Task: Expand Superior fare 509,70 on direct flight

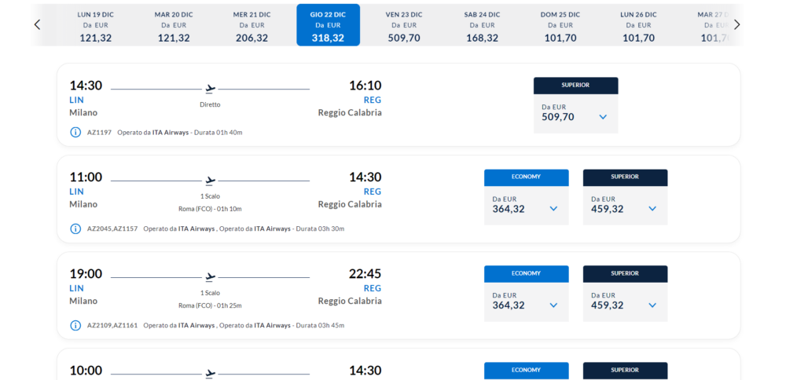Action: coord(603,117)
